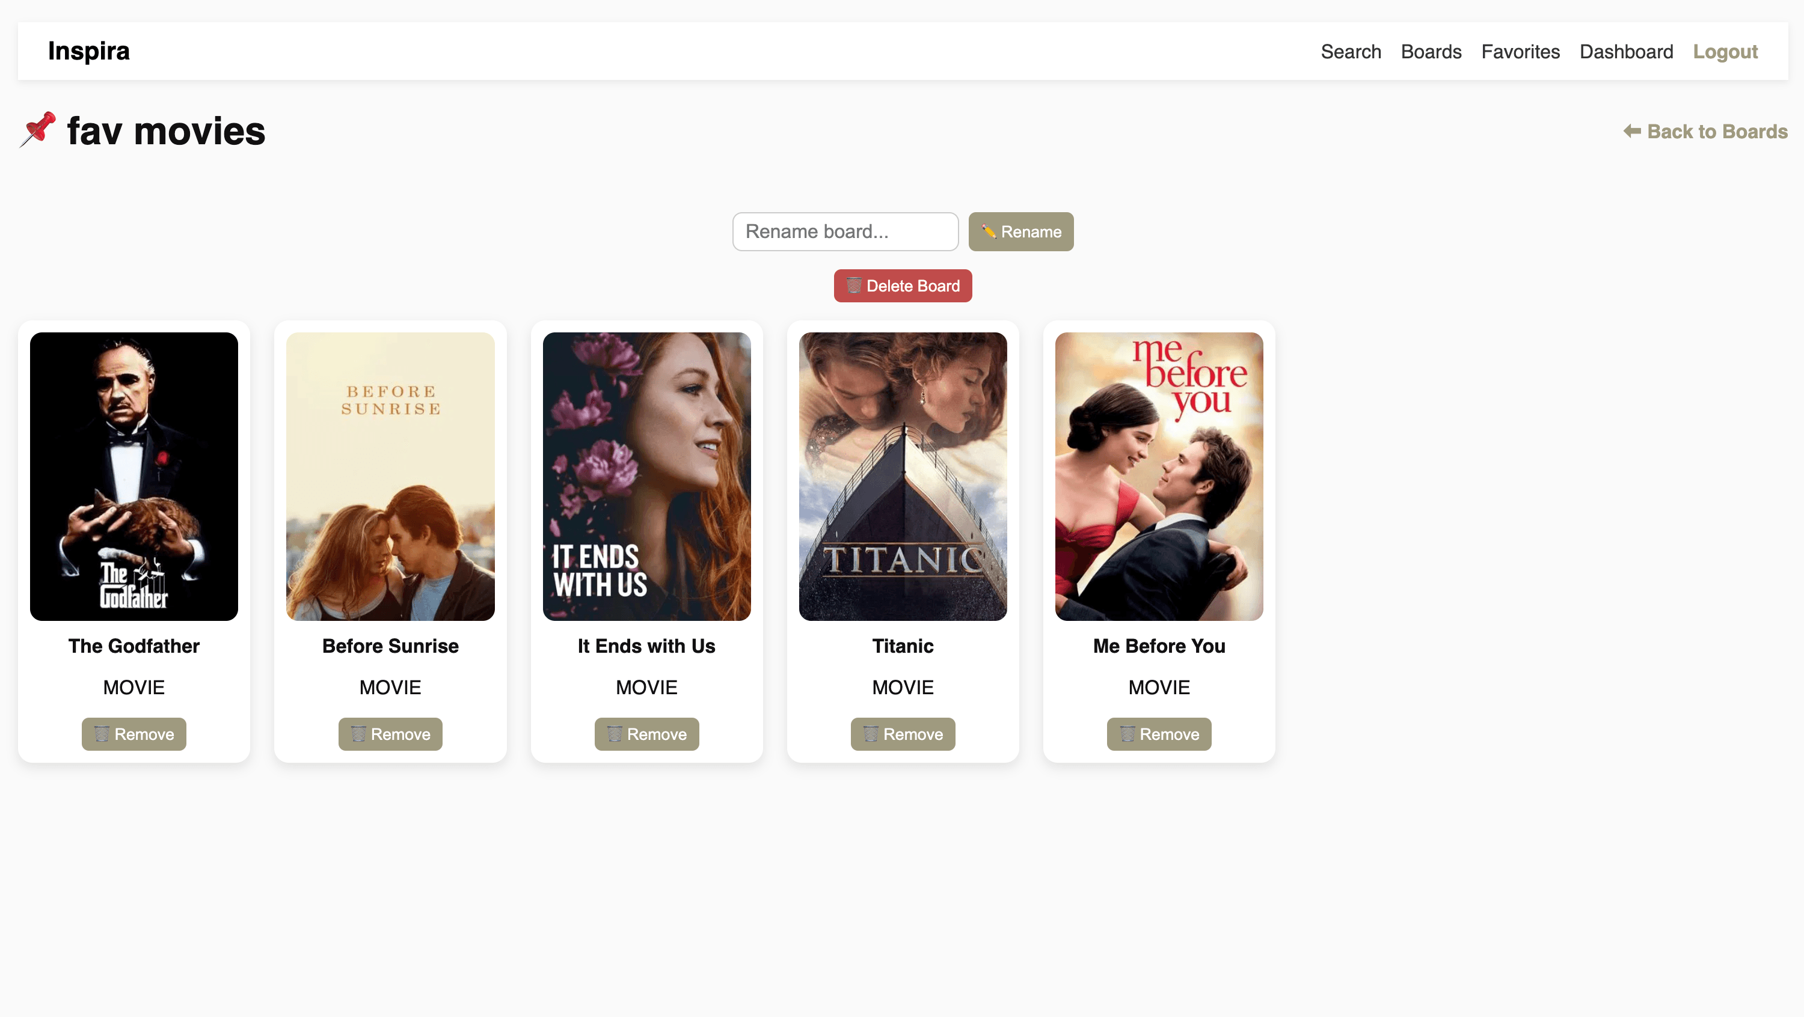Click trash icon on Me Before You Remove button

click(1127, 733)
